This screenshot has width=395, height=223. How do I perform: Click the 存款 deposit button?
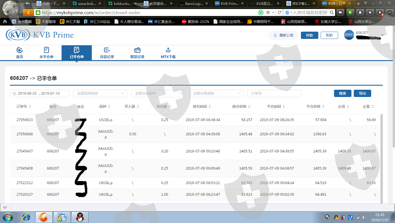click(x=310, y=35)
